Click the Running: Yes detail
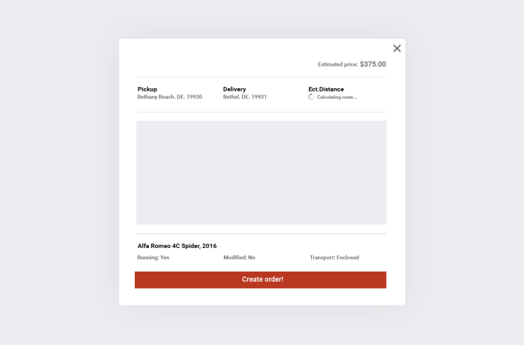 pyautogui.click(x=153, y=257)
